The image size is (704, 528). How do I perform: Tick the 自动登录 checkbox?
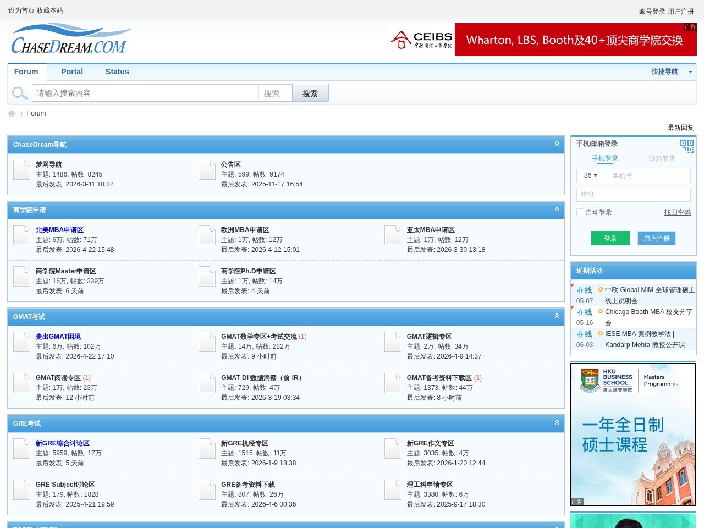pyautogui.click(x=580, y=212)
